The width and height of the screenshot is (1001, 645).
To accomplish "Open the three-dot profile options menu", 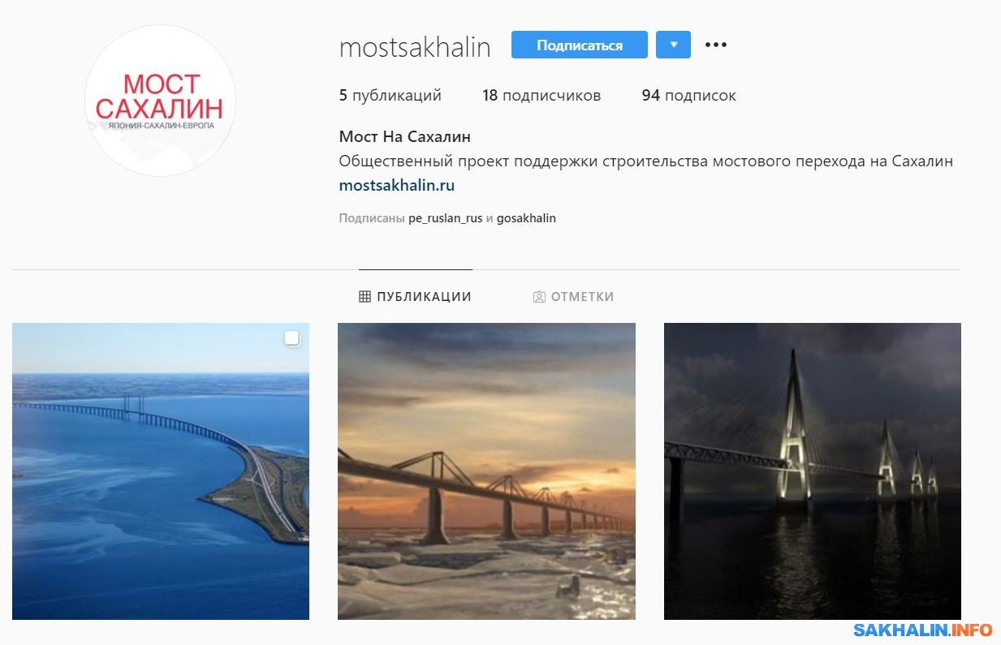I will coord(715,45).
